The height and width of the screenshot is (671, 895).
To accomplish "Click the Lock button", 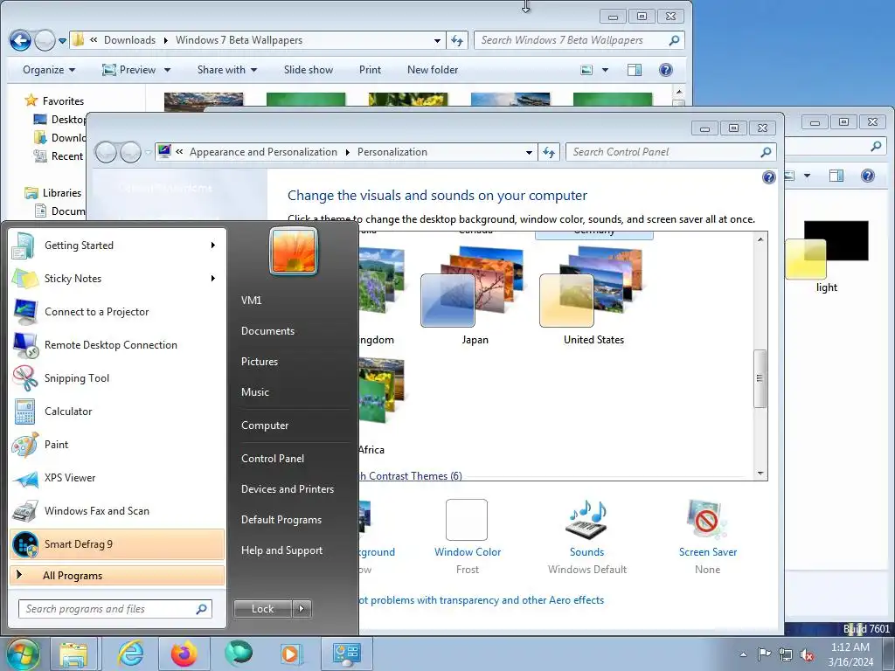I will [262, 609].
